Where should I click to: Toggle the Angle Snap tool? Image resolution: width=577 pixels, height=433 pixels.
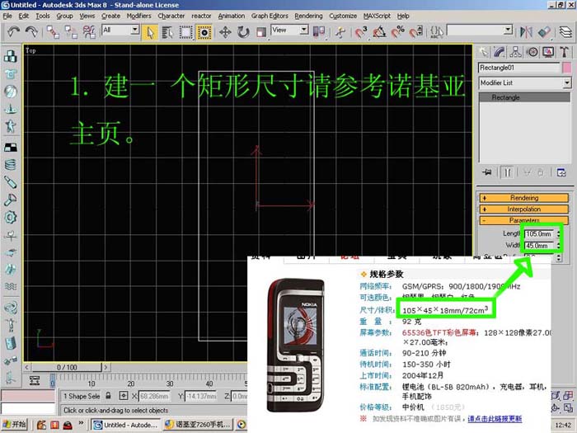(x=379, y=32)
